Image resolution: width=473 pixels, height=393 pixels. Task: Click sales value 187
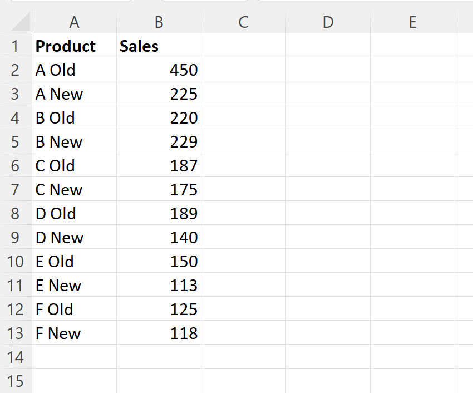[x=159, y=165]
